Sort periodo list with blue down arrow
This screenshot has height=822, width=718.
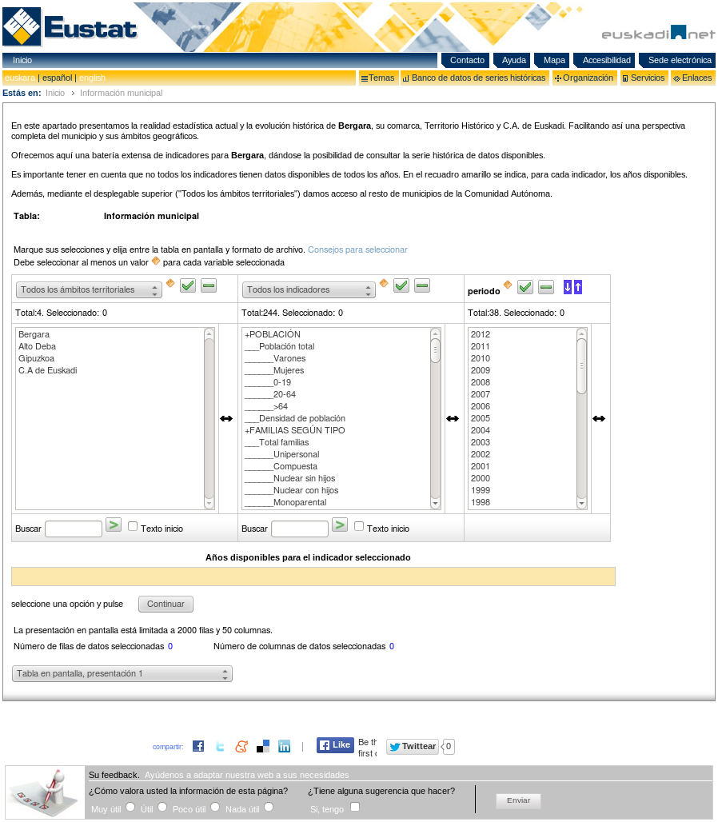(568, 287)
